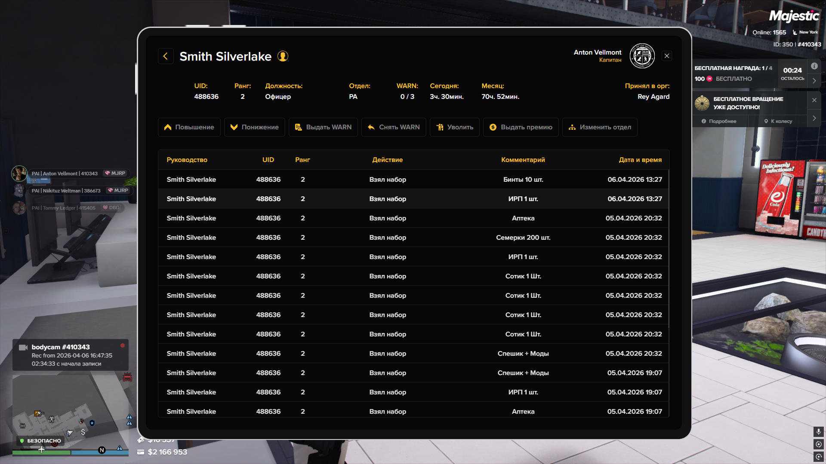Open Изменить отдел department option

(600, 127)
